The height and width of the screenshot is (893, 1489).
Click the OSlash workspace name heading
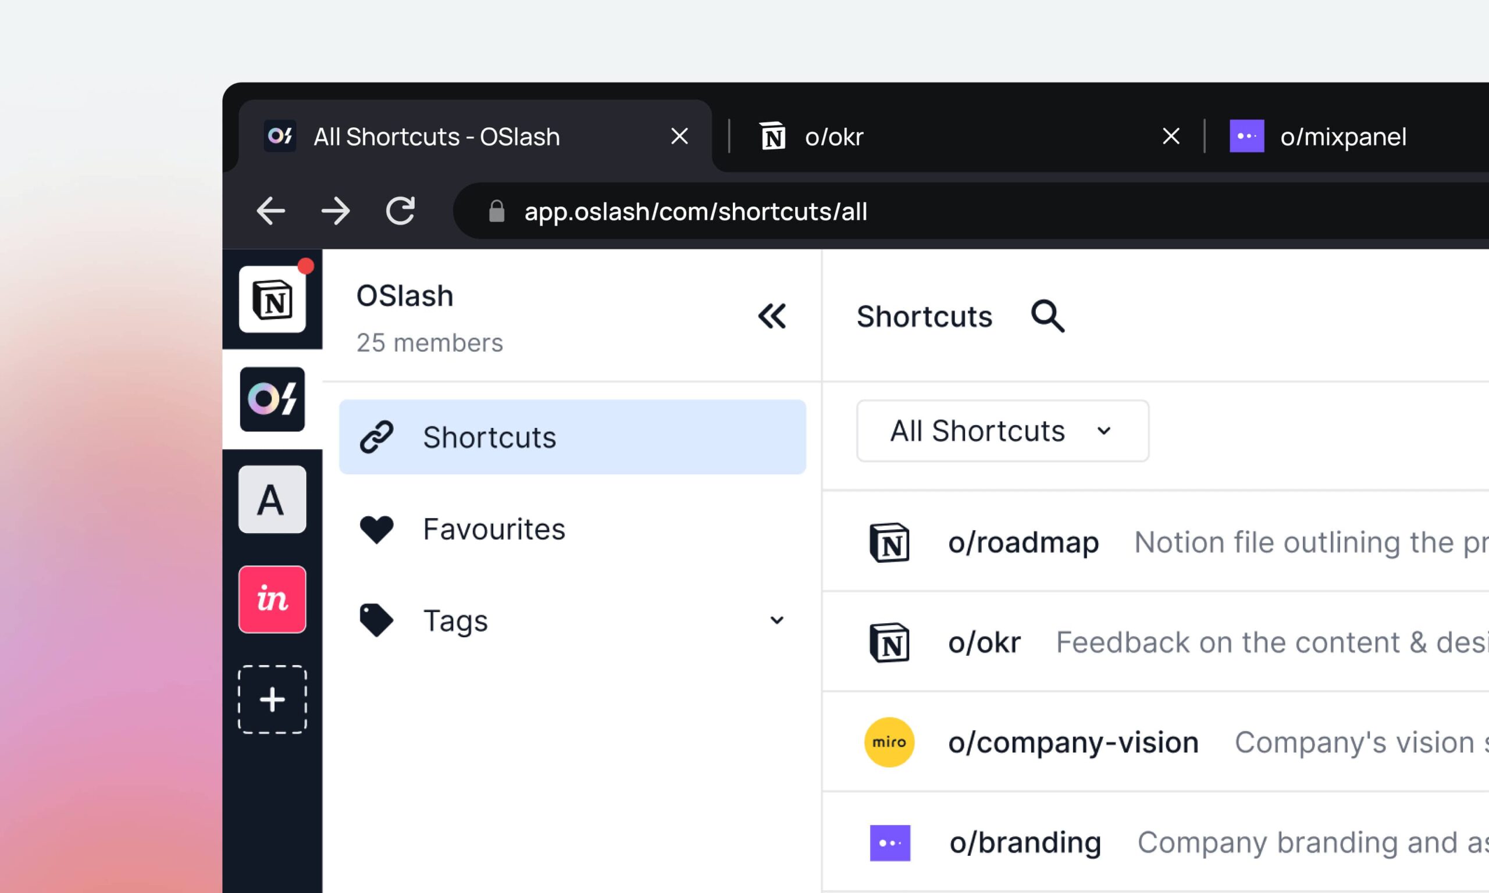tap(404, 295)
